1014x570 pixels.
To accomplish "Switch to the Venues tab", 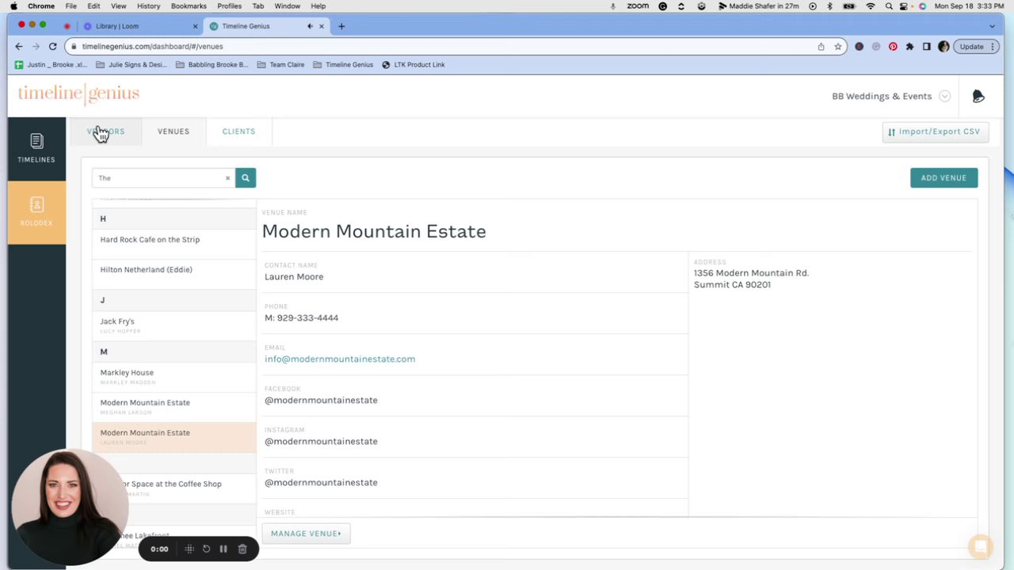I will [x=173, y=131].
